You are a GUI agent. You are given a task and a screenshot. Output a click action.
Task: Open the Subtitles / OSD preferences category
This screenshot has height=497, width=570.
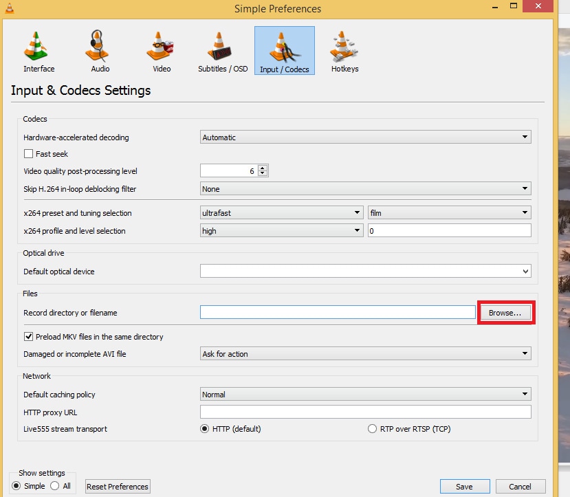[x=223, y=52]
